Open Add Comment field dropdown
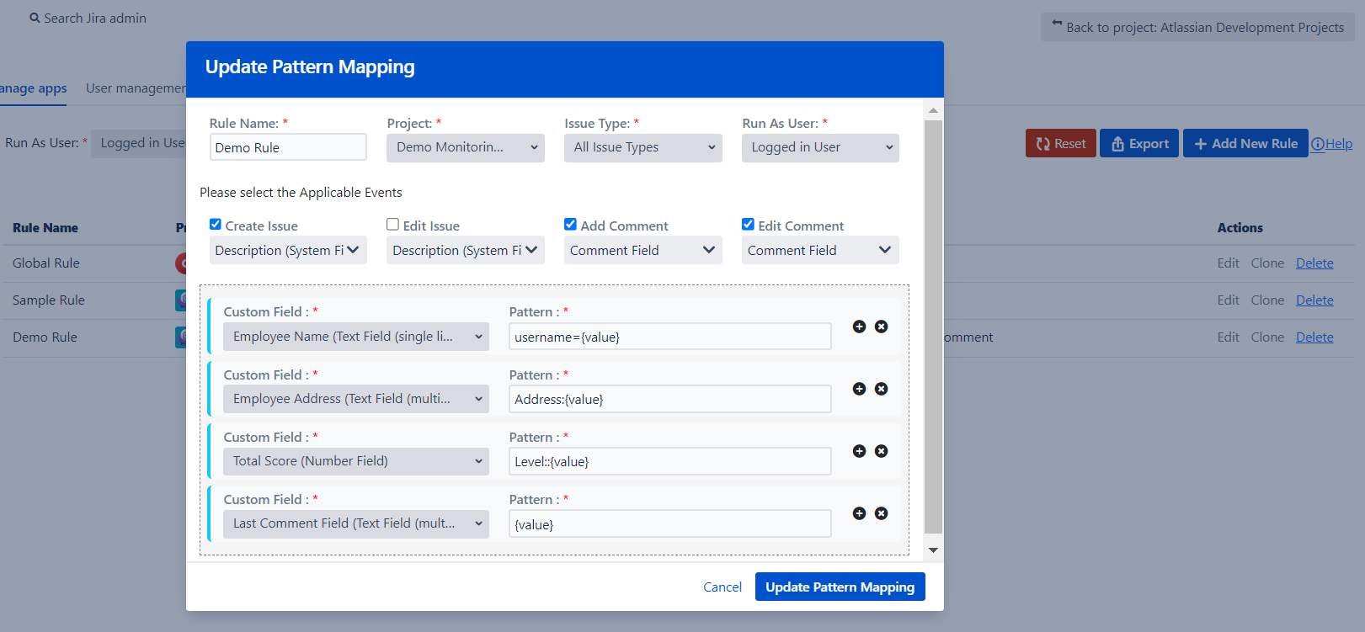1365x632 pixels. (643, 250)
